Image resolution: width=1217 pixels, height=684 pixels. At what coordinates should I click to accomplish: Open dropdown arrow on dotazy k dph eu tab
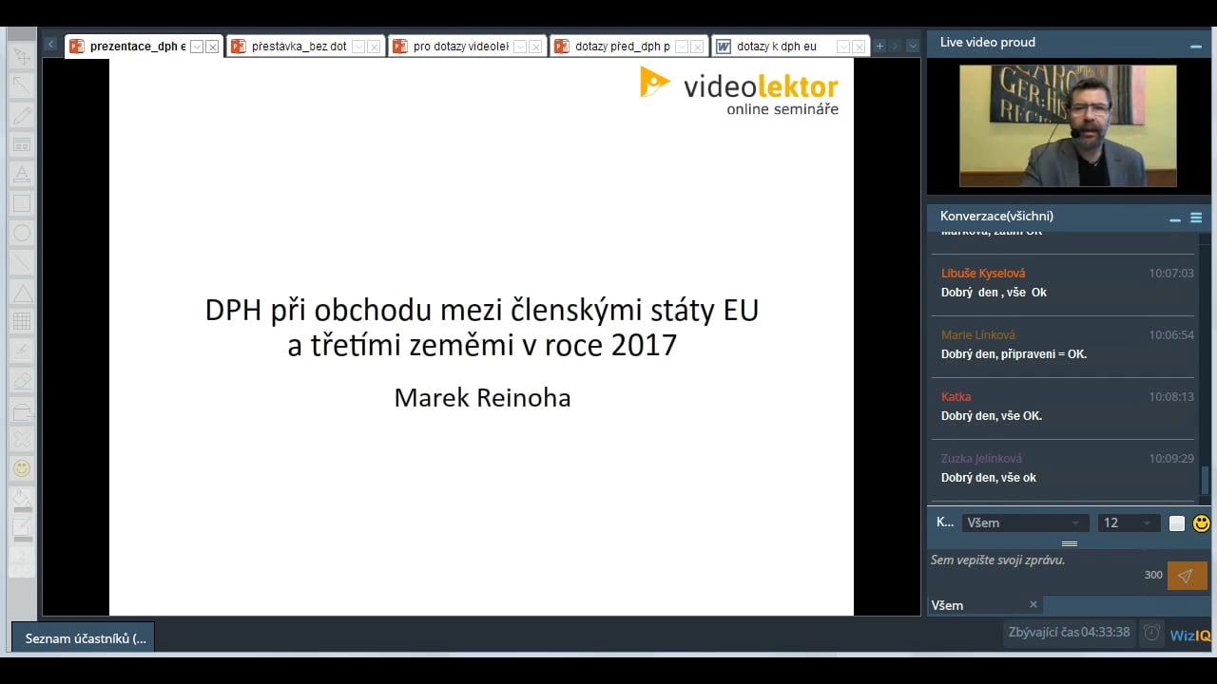pos(843,47)
